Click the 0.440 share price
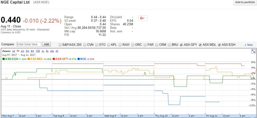Screen dimensions: 257x118 (11, 20)
